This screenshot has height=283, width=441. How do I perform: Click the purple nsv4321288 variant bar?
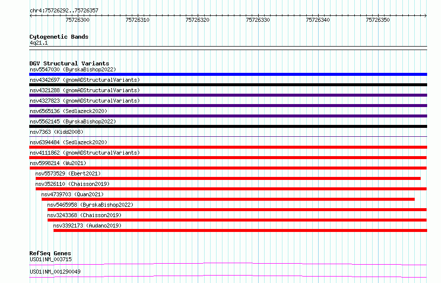228,95
